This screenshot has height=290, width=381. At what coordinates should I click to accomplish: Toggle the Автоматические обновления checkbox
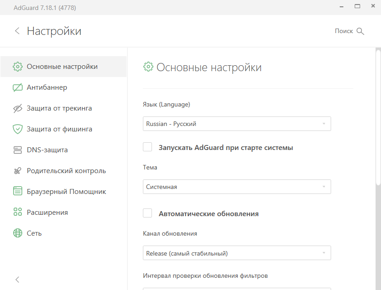(x=147, y=213)
